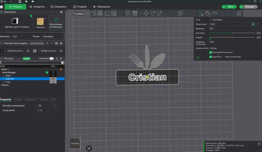Image resolution: width=262 pixels, height=152 pixels.
Task: Click the Variable layer height icon
Action: point(135,13)
